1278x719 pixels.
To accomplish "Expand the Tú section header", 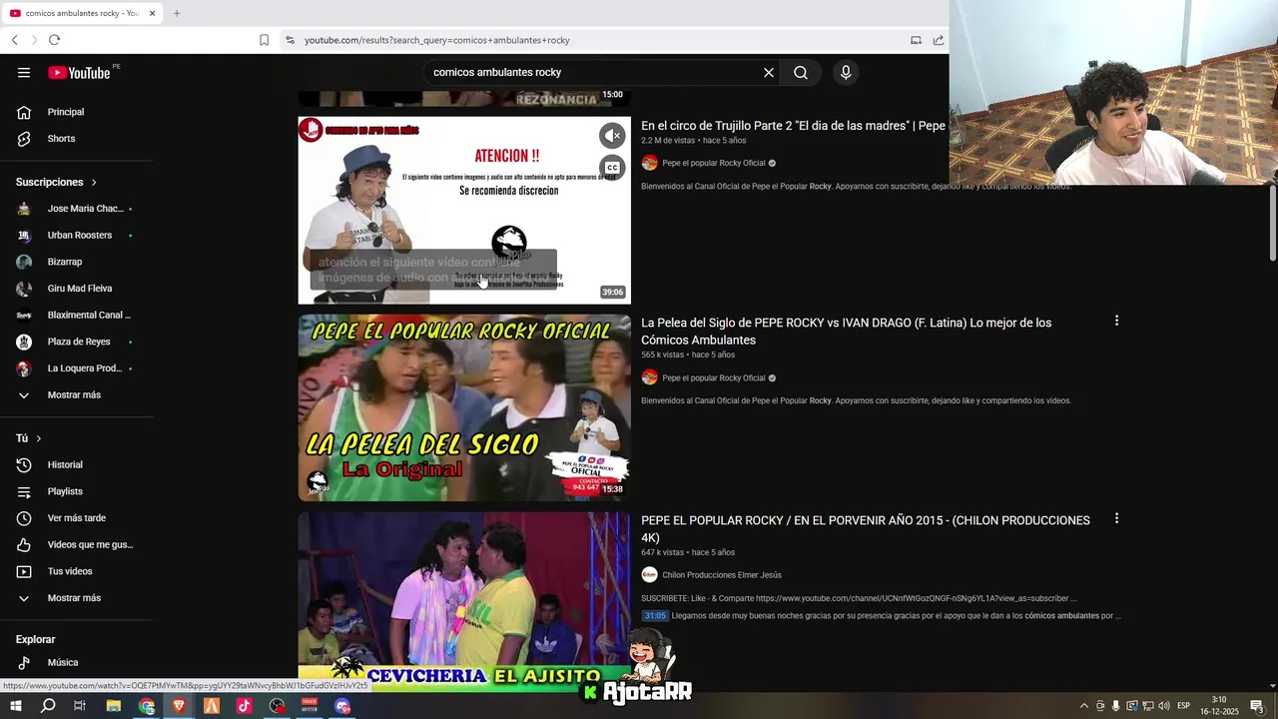I will coord(29,438).
